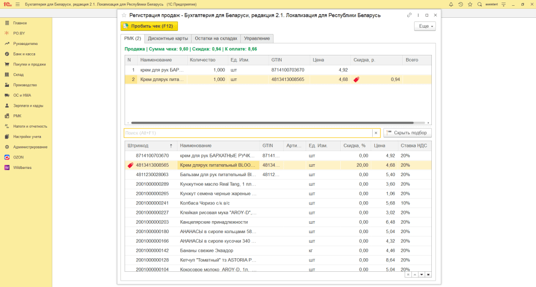536x287 pixels.
Task: Click the 20,00 discount percent cell
Action: (x=355, y=165)
